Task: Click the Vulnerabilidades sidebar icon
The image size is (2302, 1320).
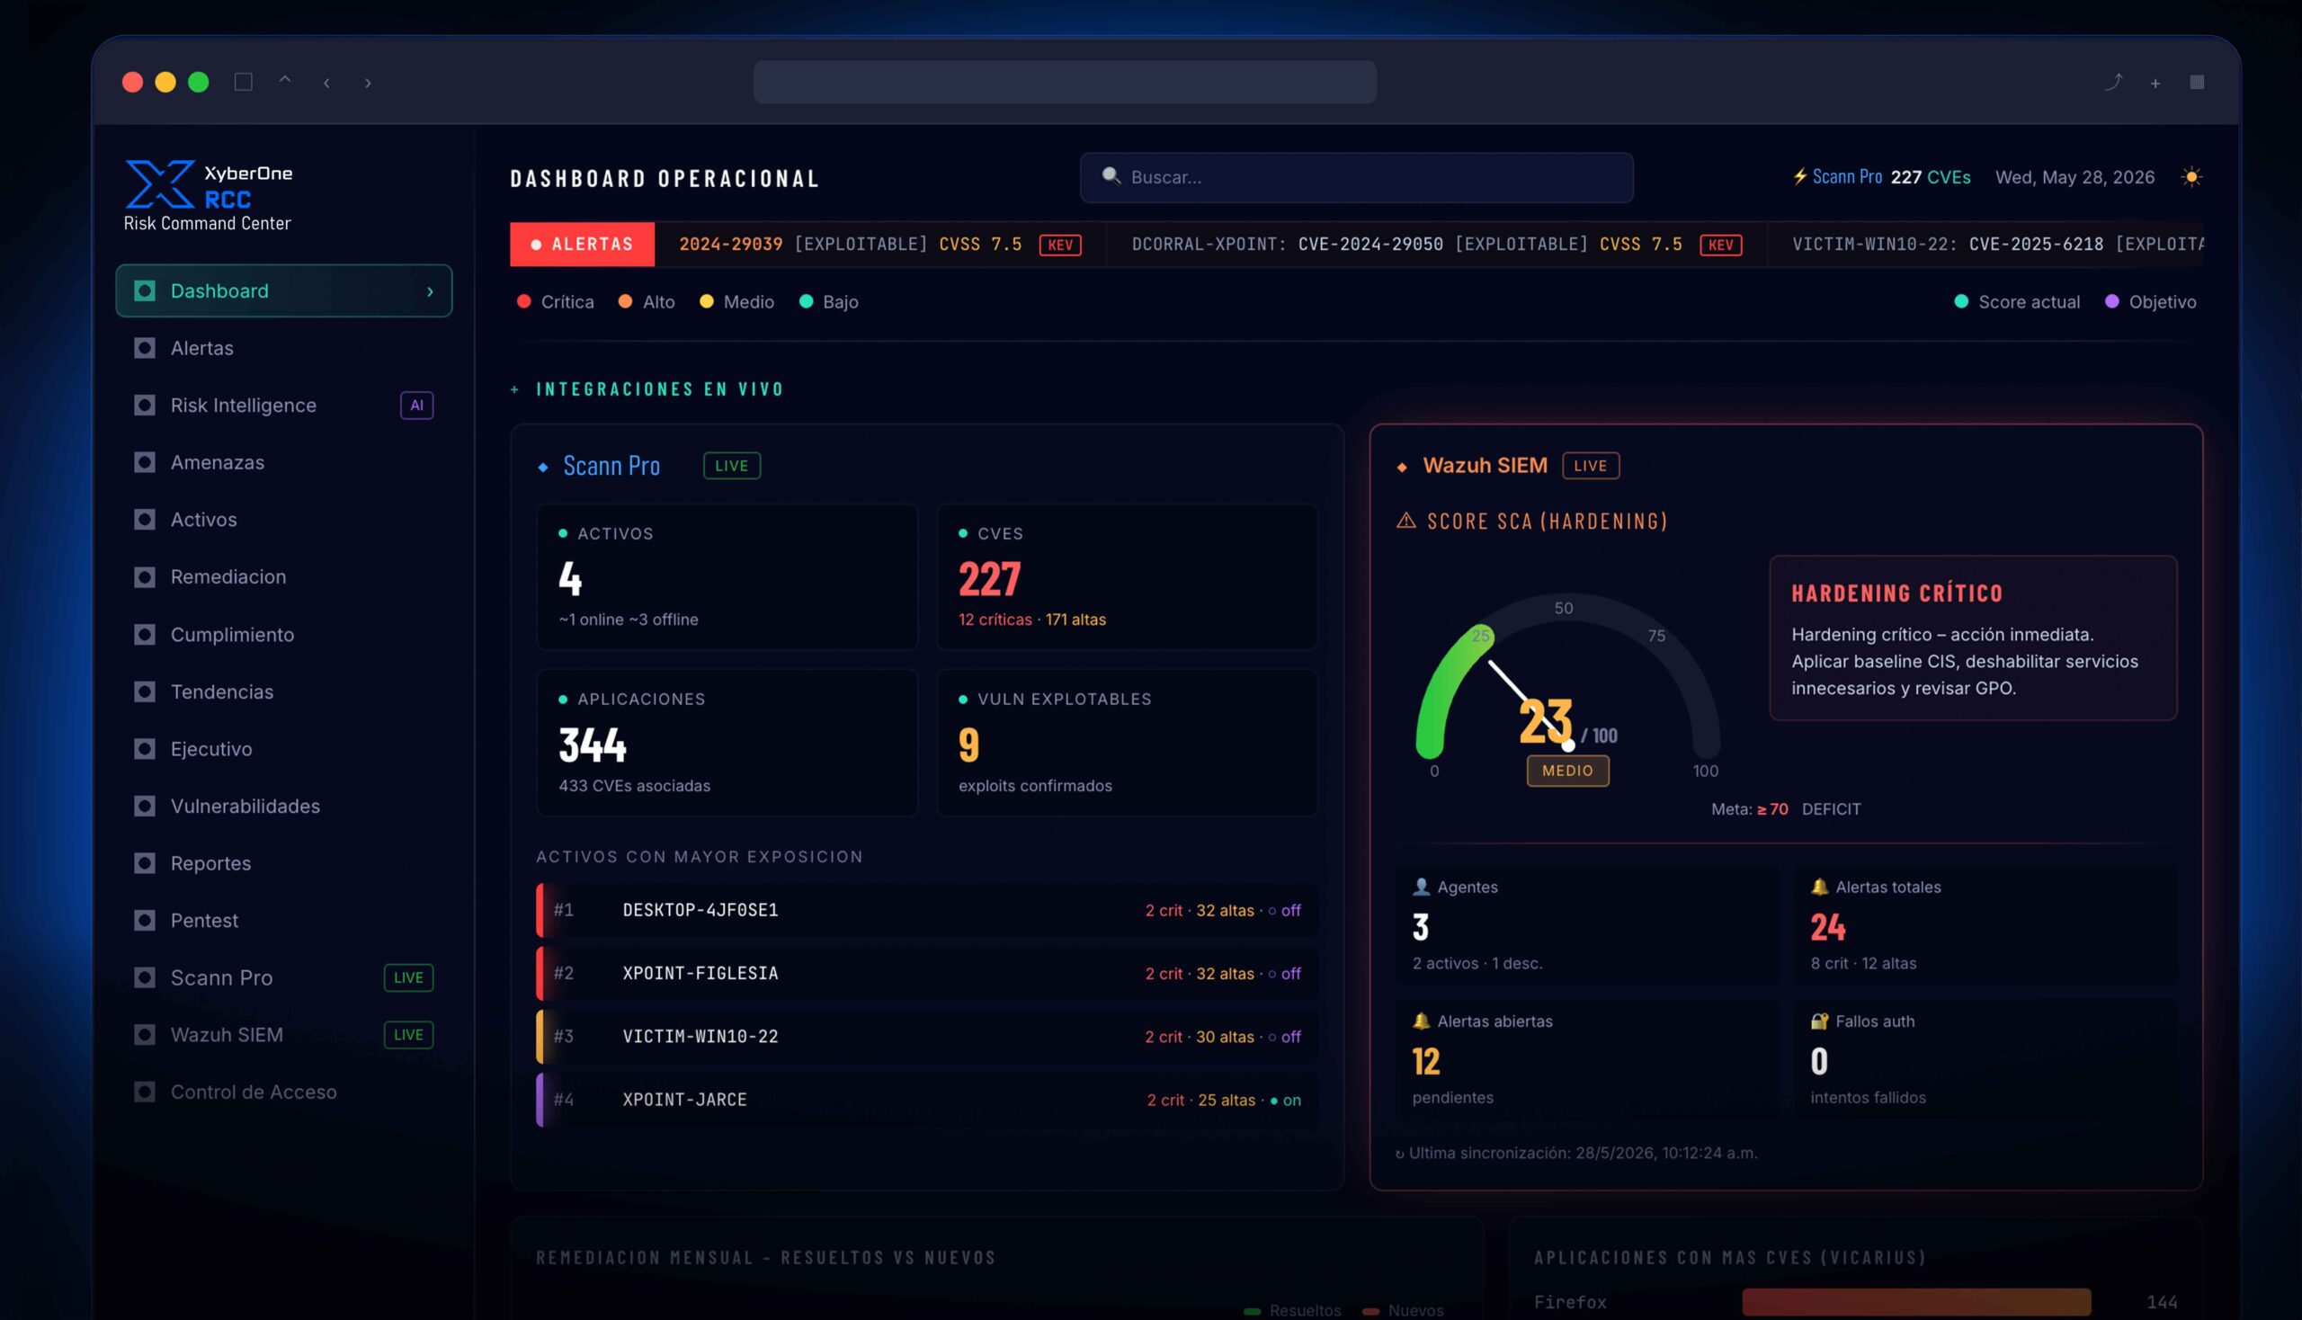Action: point(144,806)
